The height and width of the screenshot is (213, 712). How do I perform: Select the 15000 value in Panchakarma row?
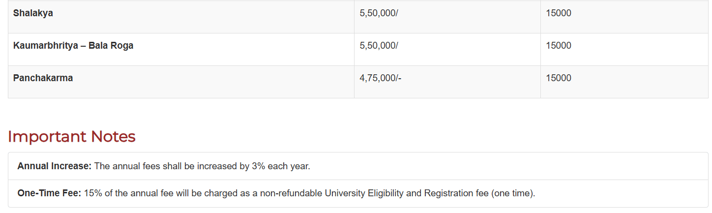tap(558, 78)
